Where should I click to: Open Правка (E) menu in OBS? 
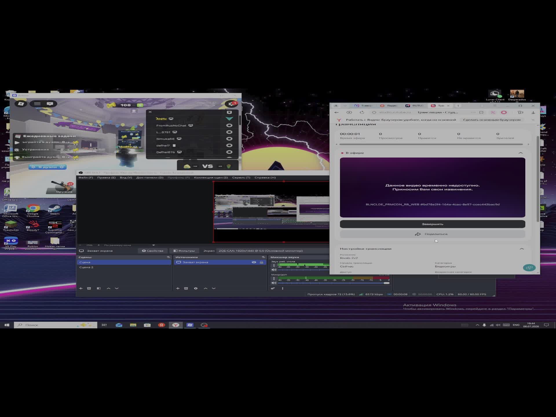pos(106,178)
